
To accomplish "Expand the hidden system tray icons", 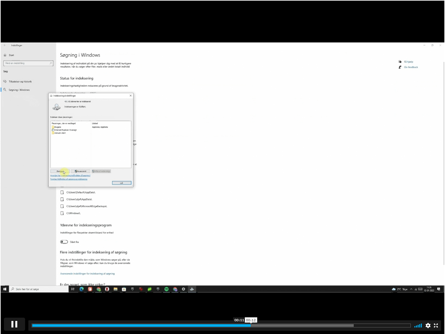I will coord(411,289).
